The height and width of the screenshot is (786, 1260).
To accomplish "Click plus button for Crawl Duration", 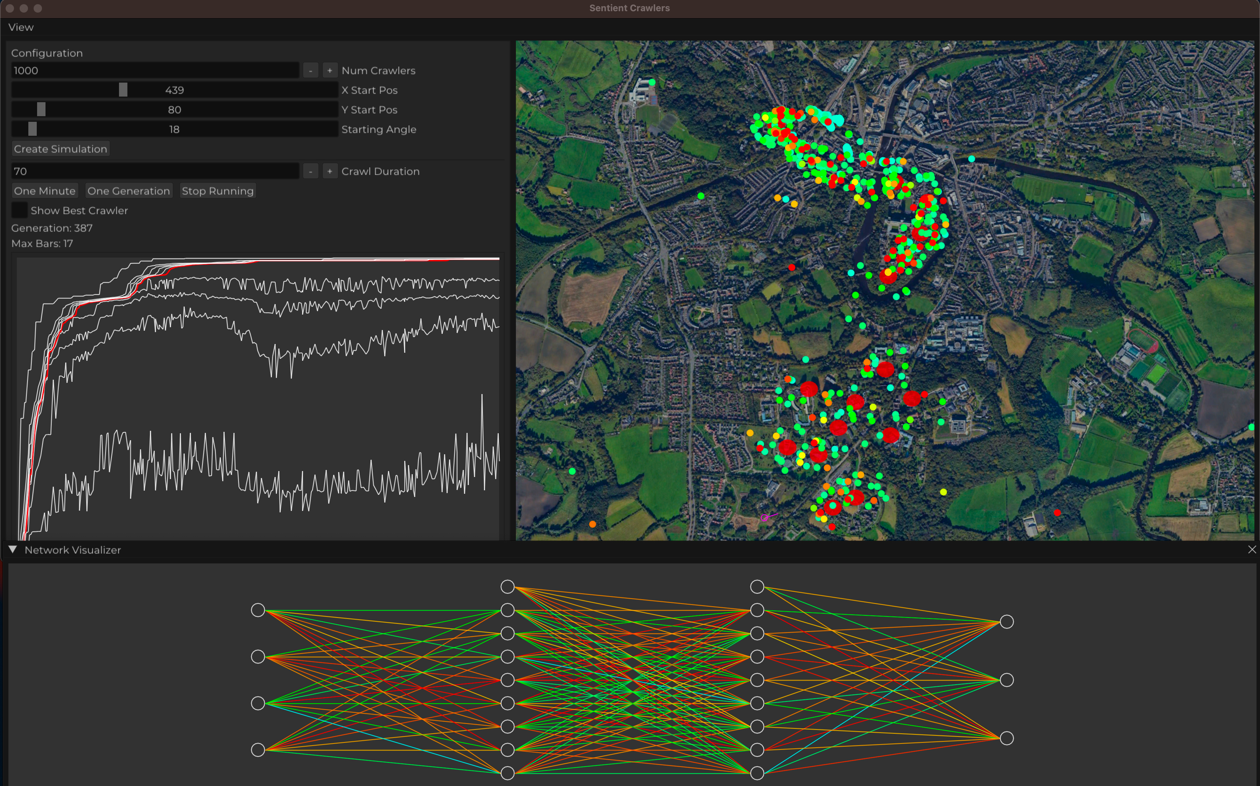I will 330,171.
